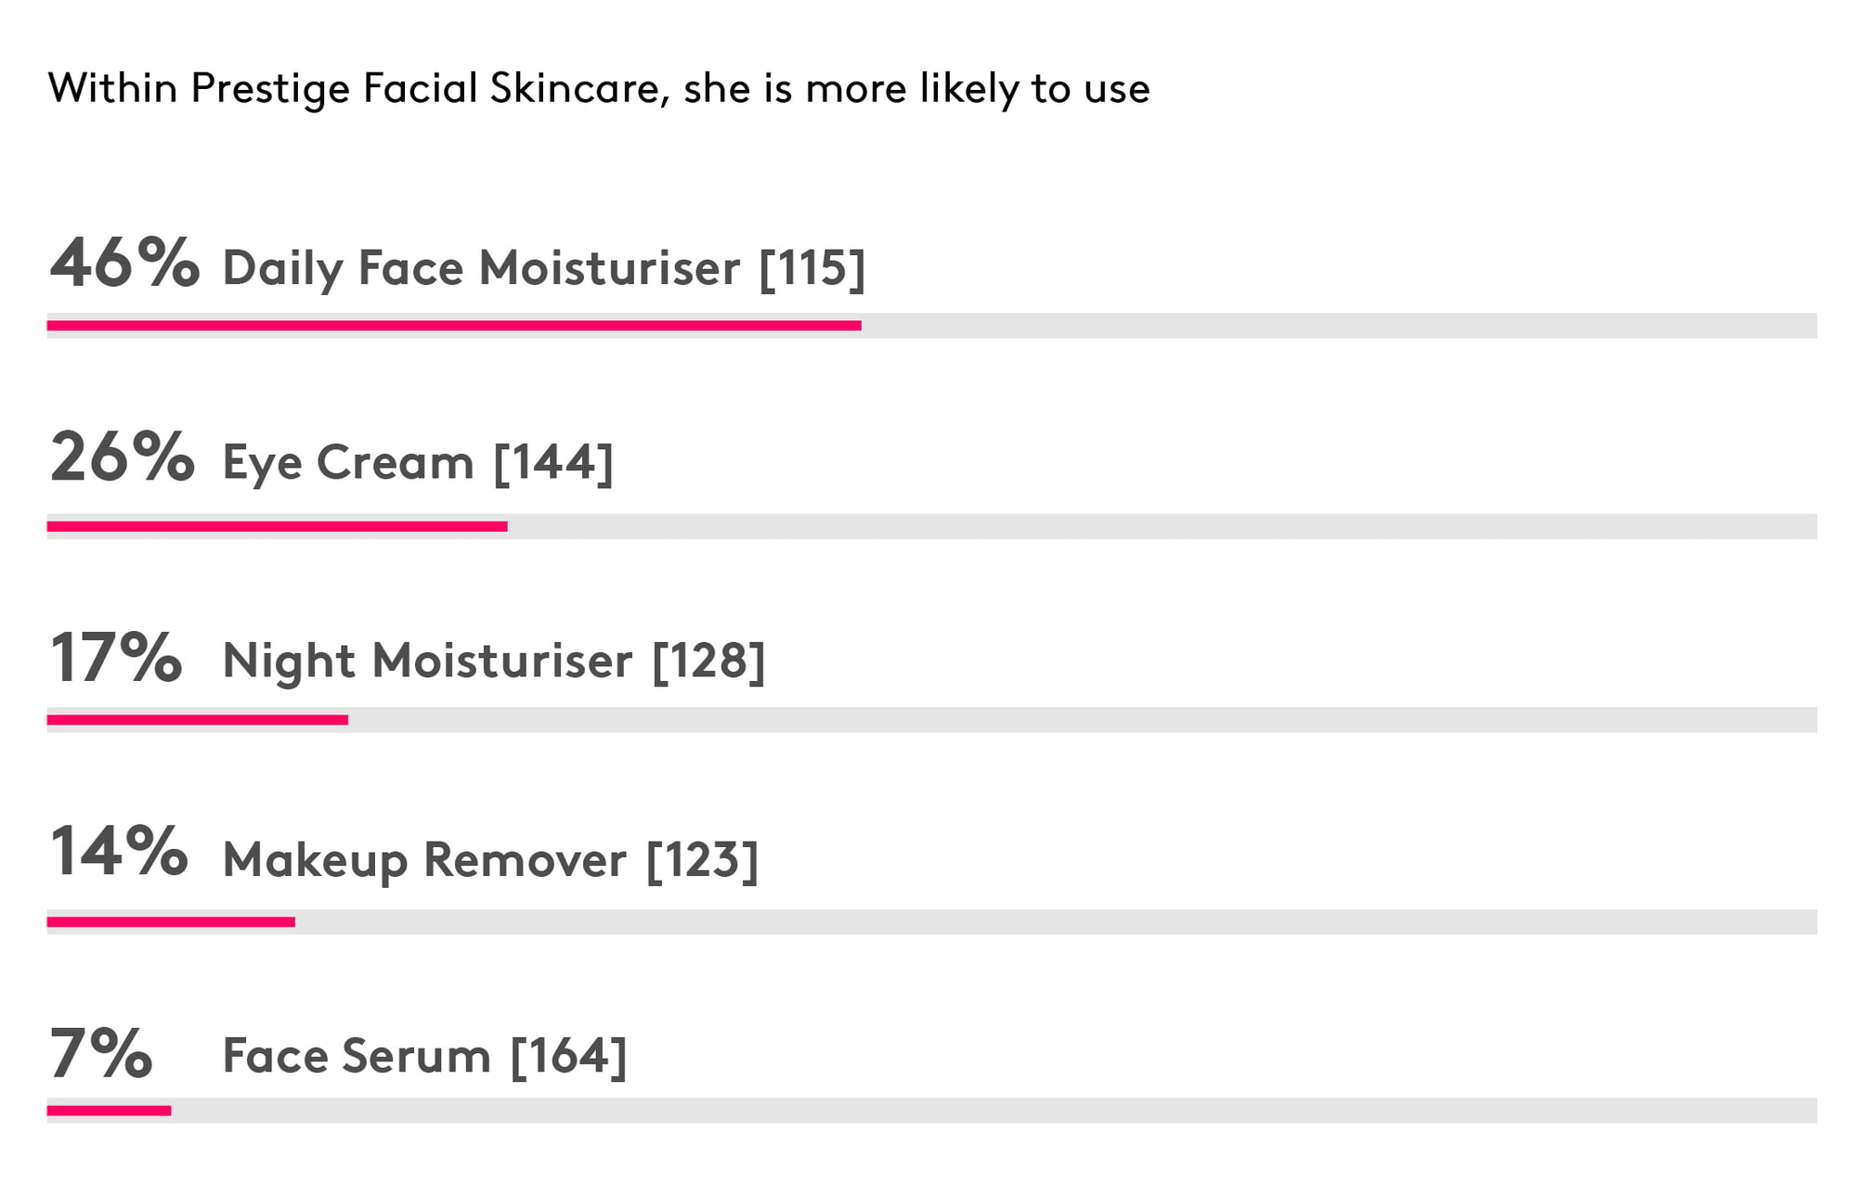
Task: Click the pink Makeup Remover bar
Action: tap(171, 921)
